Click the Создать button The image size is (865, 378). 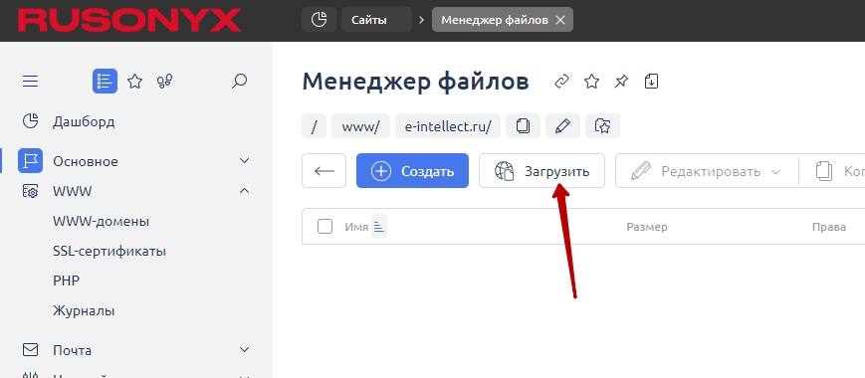[413, 171]
